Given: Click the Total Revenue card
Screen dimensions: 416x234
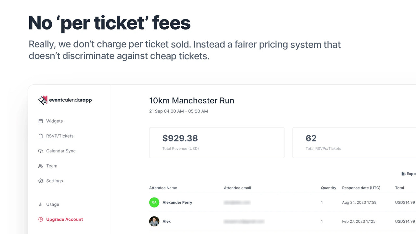Looking at the screenshot, I should click(x=216, y=142).
